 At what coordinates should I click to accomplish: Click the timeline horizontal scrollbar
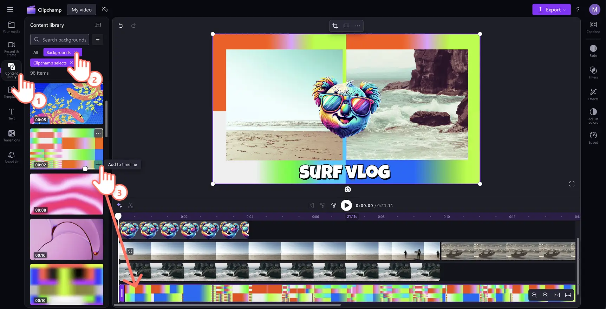click(227, 305)
